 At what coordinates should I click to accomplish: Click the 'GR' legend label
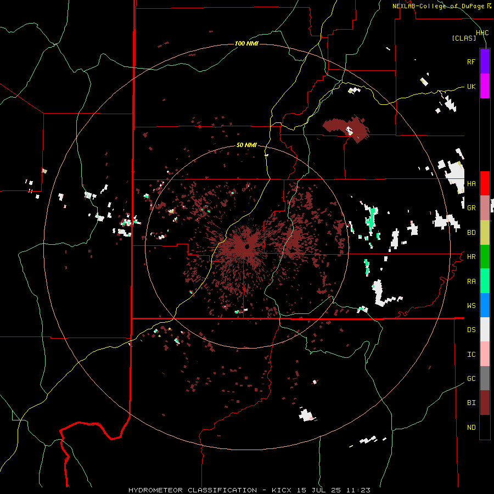click(471, 208)
